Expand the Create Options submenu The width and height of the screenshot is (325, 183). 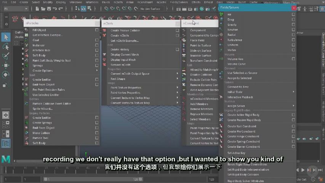(97, 71)
